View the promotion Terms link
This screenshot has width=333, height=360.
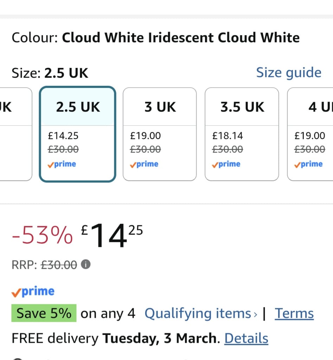click(294, 313)
